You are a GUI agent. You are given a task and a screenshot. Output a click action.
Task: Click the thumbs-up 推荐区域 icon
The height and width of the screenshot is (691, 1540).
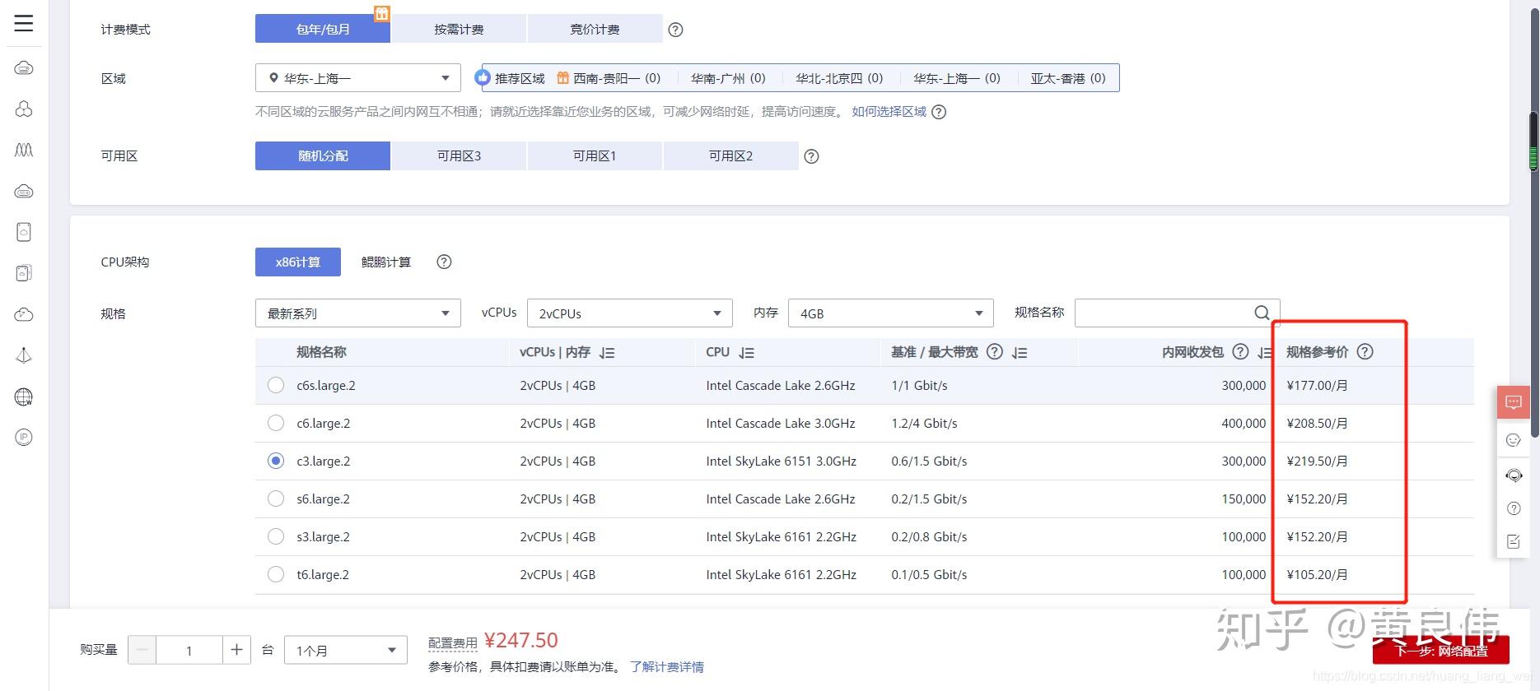[483, 77]
